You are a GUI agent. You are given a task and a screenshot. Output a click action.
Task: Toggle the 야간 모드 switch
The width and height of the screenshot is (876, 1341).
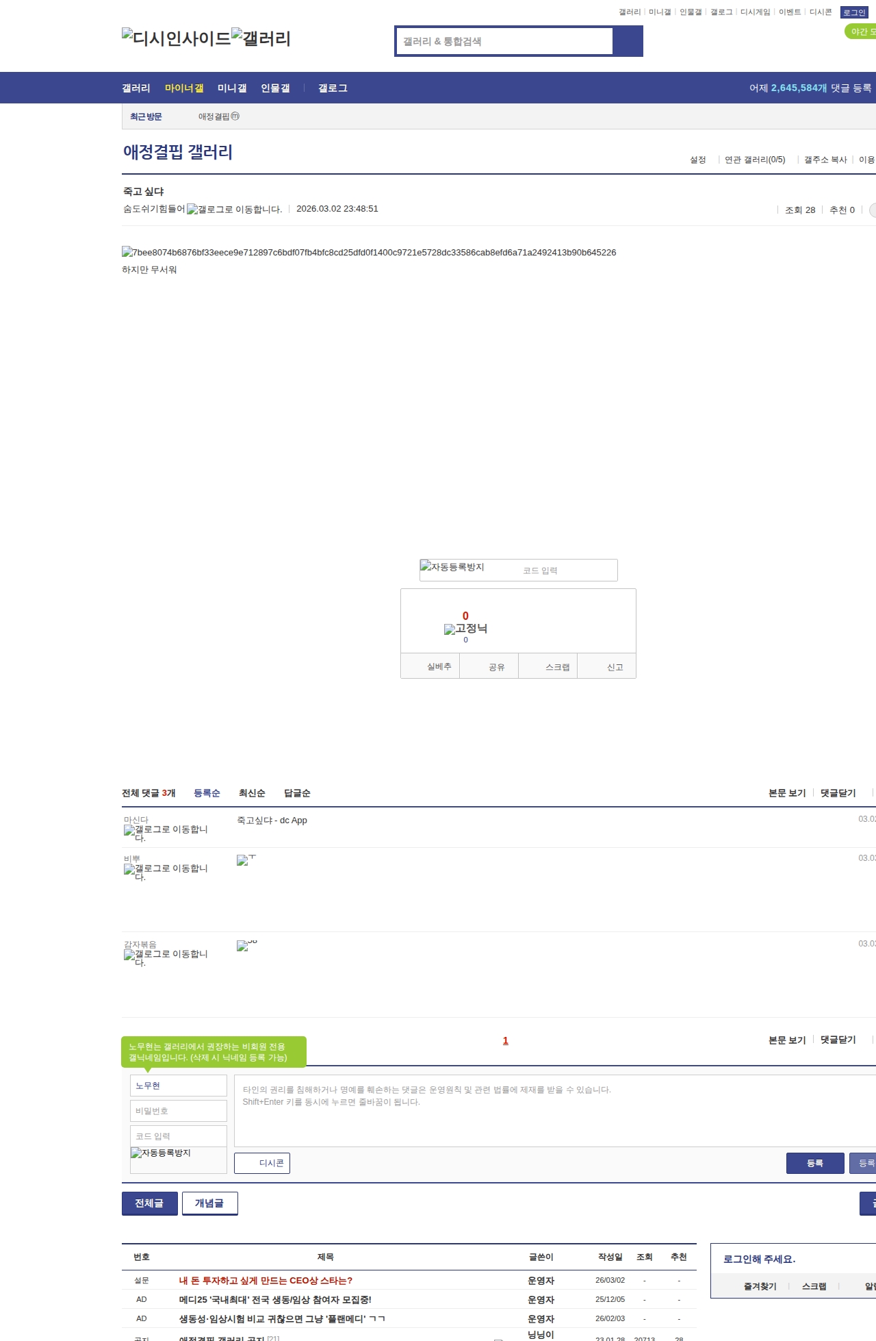coord(861,32)
